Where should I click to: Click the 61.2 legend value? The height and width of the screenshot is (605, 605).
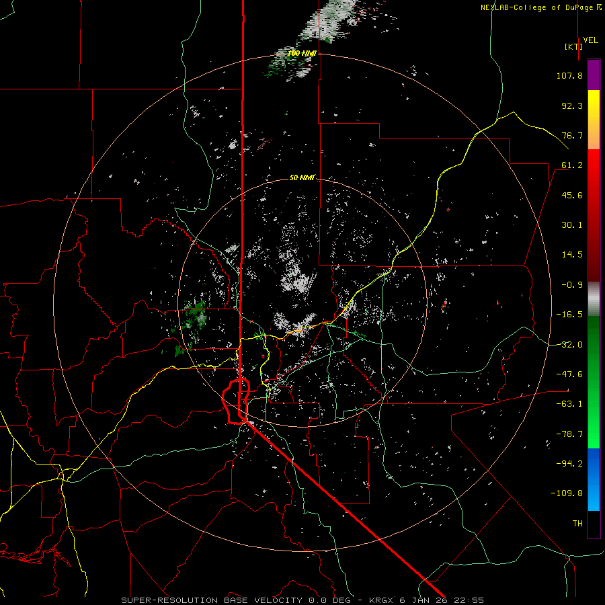[572, 165]
